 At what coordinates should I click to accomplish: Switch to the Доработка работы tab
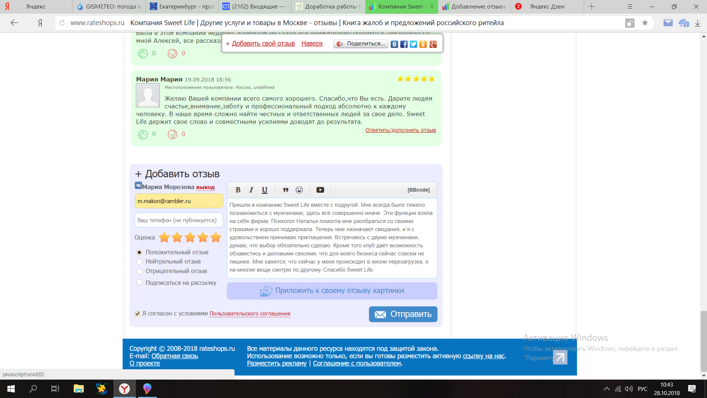[328, 7]
